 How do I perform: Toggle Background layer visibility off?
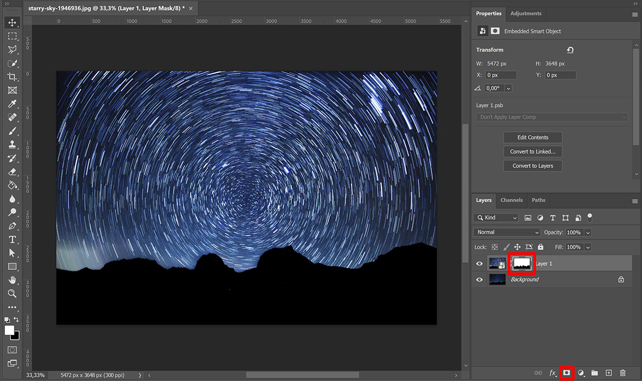pyautogui.click(x=479, y=279)
